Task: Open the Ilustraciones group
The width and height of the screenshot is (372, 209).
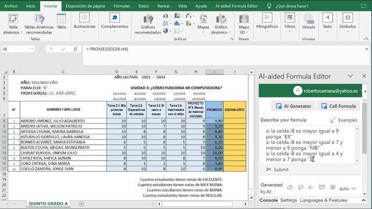Action: [x=84, y=23]
